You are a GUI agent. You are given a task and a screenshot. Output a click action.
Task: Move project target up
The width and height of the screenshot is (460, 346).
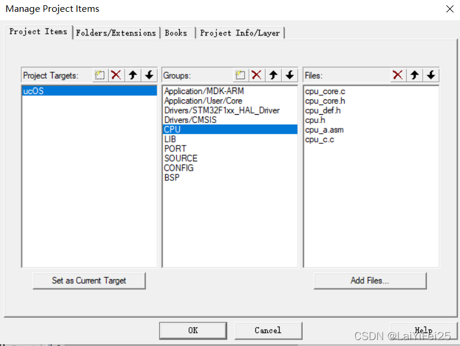pos(133,75)
